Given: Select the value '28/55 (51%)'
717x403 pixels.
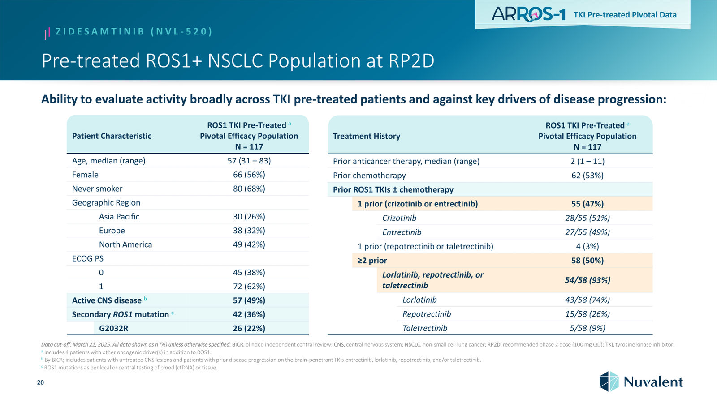Looking at the screenshot, I should pos(587,218).
